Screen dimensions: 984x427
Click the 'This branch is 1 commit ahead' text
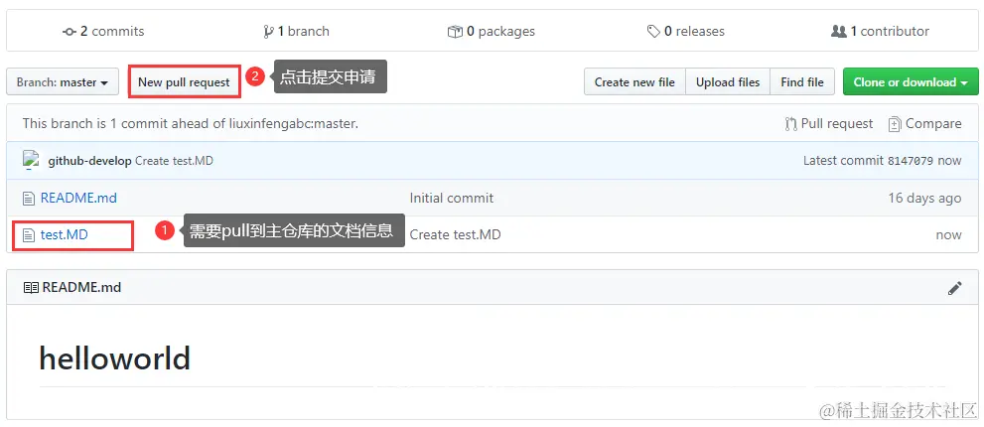(191, 124)
